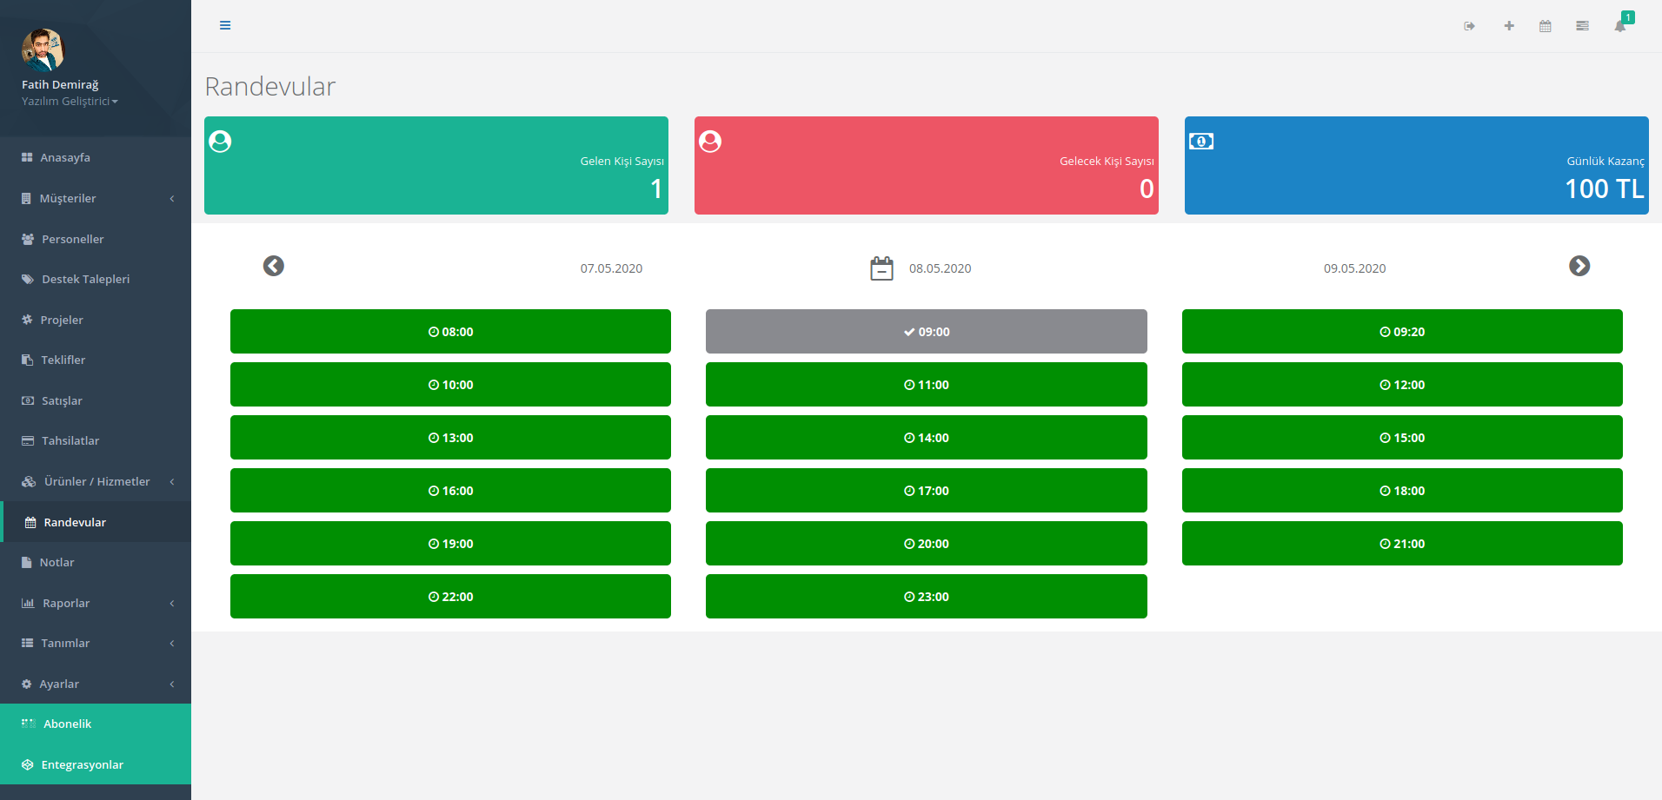
Task: Select the 16:00 appointment slot
Action: pyautogui.click(x=450, y=491)
